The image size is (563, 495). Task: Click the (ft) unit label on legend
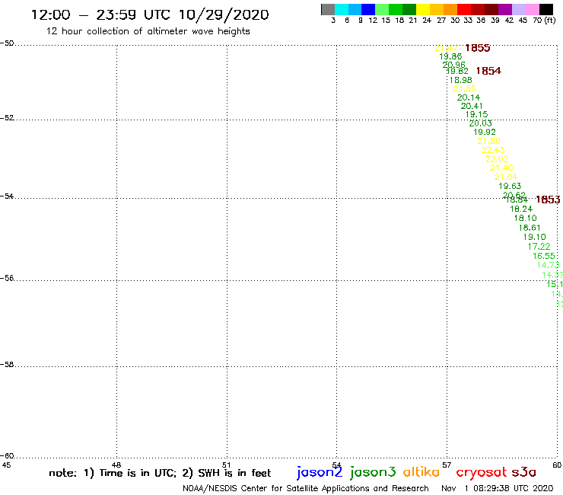(x=550, y=20)
